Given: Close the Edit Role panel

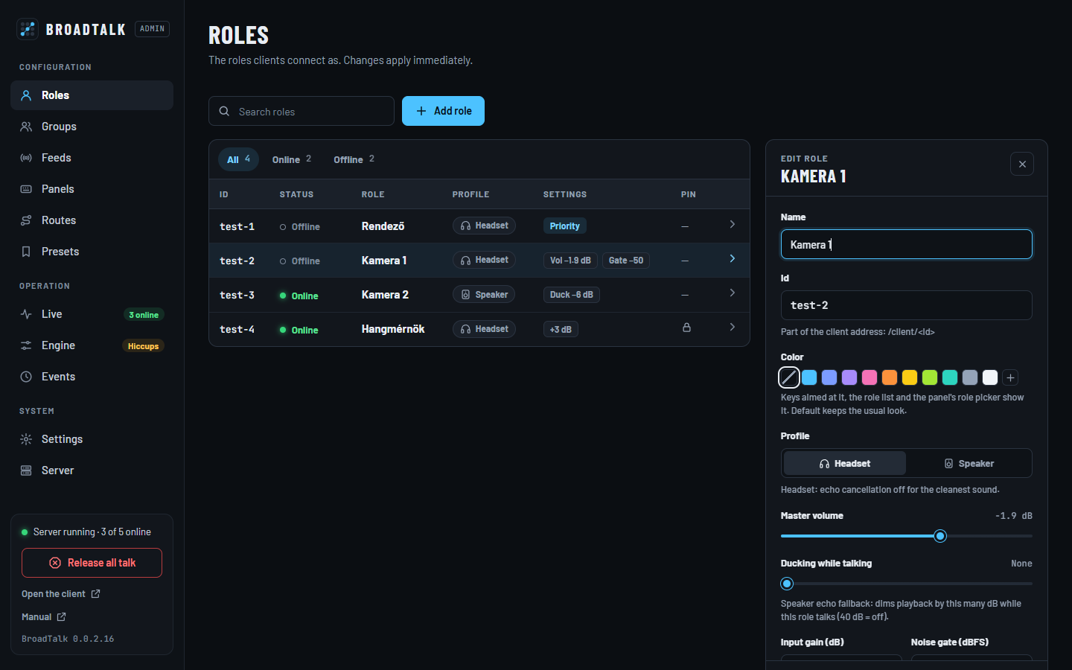Looking at the screenshot, I should click(1022, 164).
